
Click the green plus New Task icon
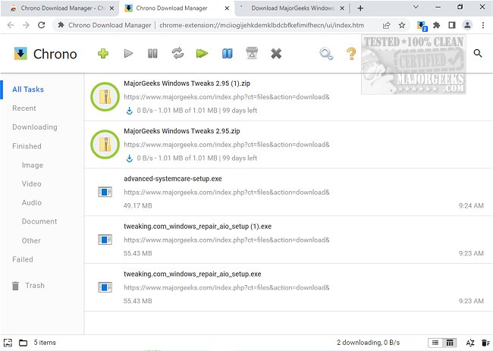(x=103, y=54)
